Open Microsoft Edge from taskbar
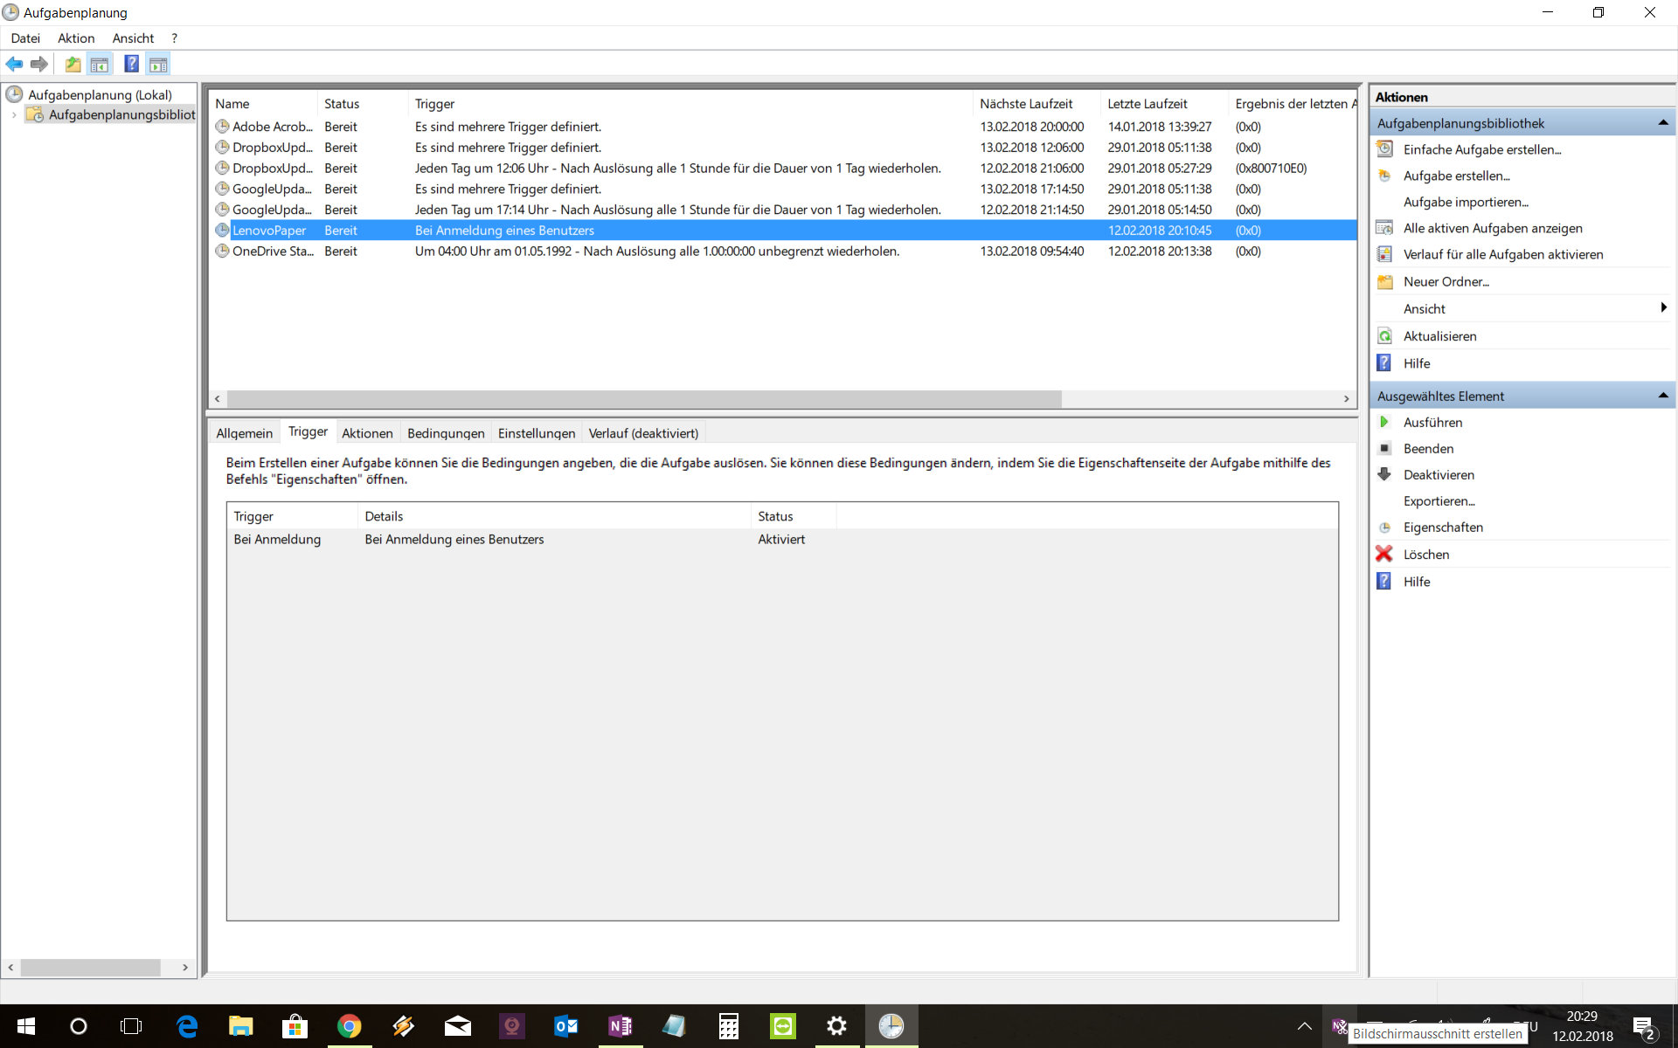This screenshot has width=1678, height=1048. pos(187,1026)
